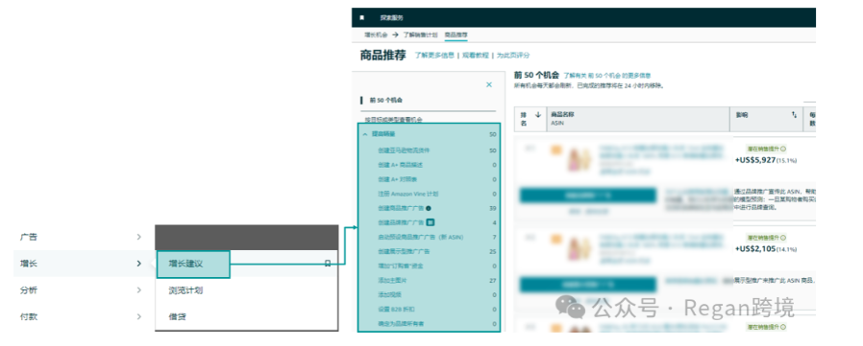Click the +US$5,927 impact value
Image resolution: width=863 pixels, height=346 pixels.
(x=755, y=160)
